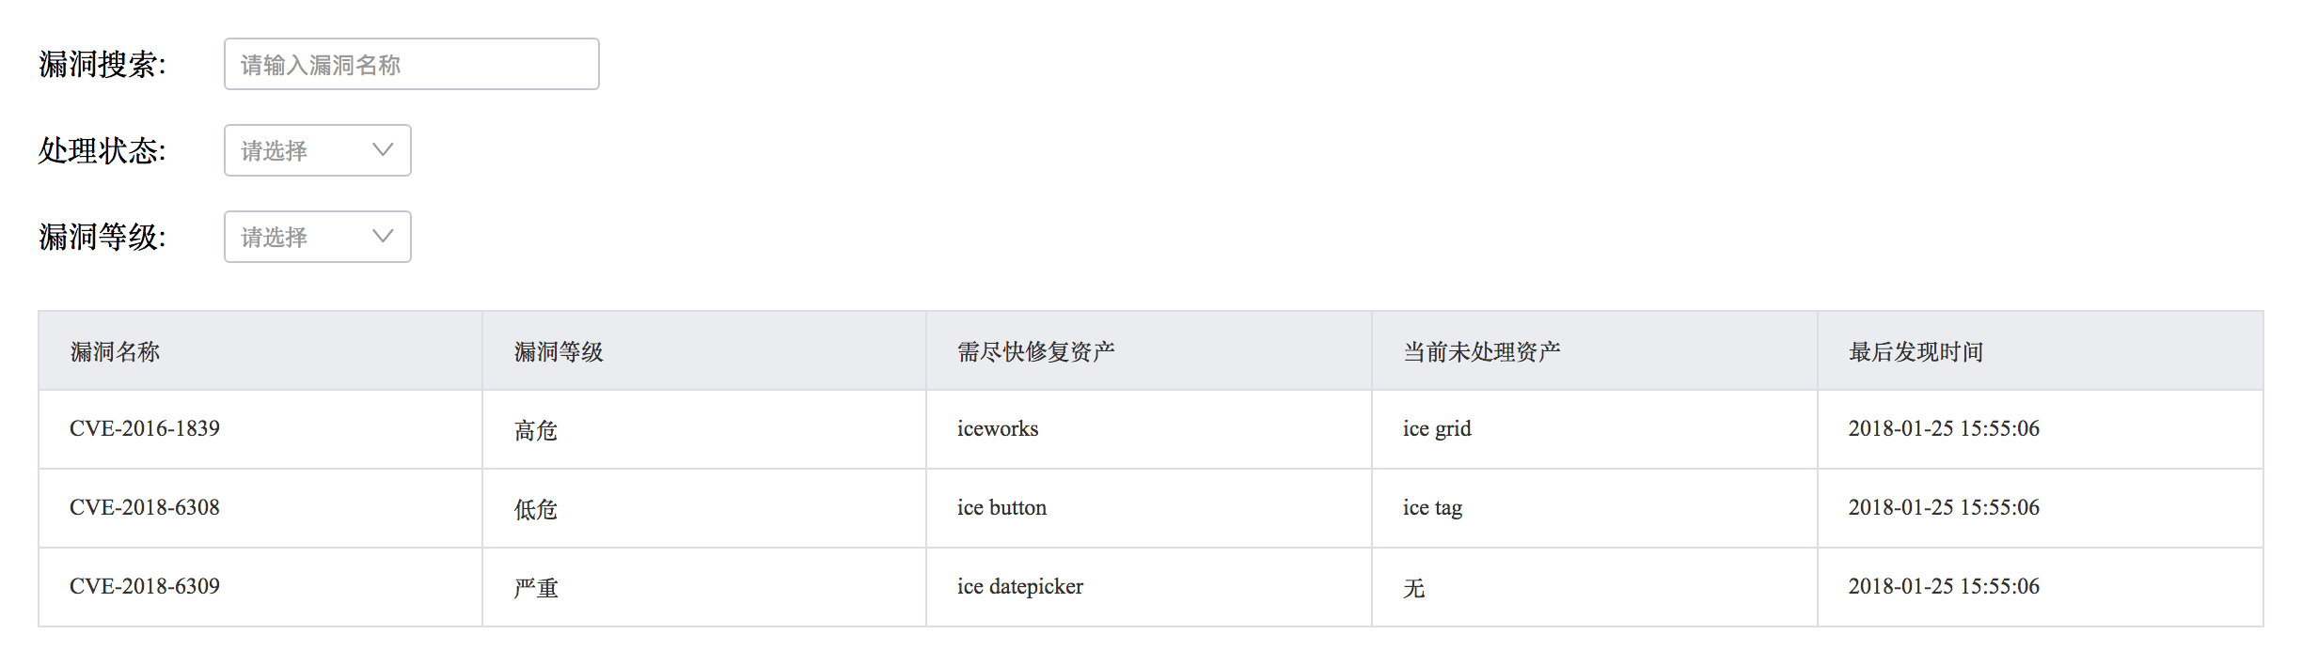Select the CVE-2018-6309 vulnerability name
This screenshot has width=2302, height=665.
[x=145, y=587]
